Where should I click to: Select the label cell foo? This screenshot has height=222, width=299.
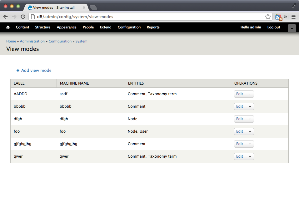click(x=17, y=131)
